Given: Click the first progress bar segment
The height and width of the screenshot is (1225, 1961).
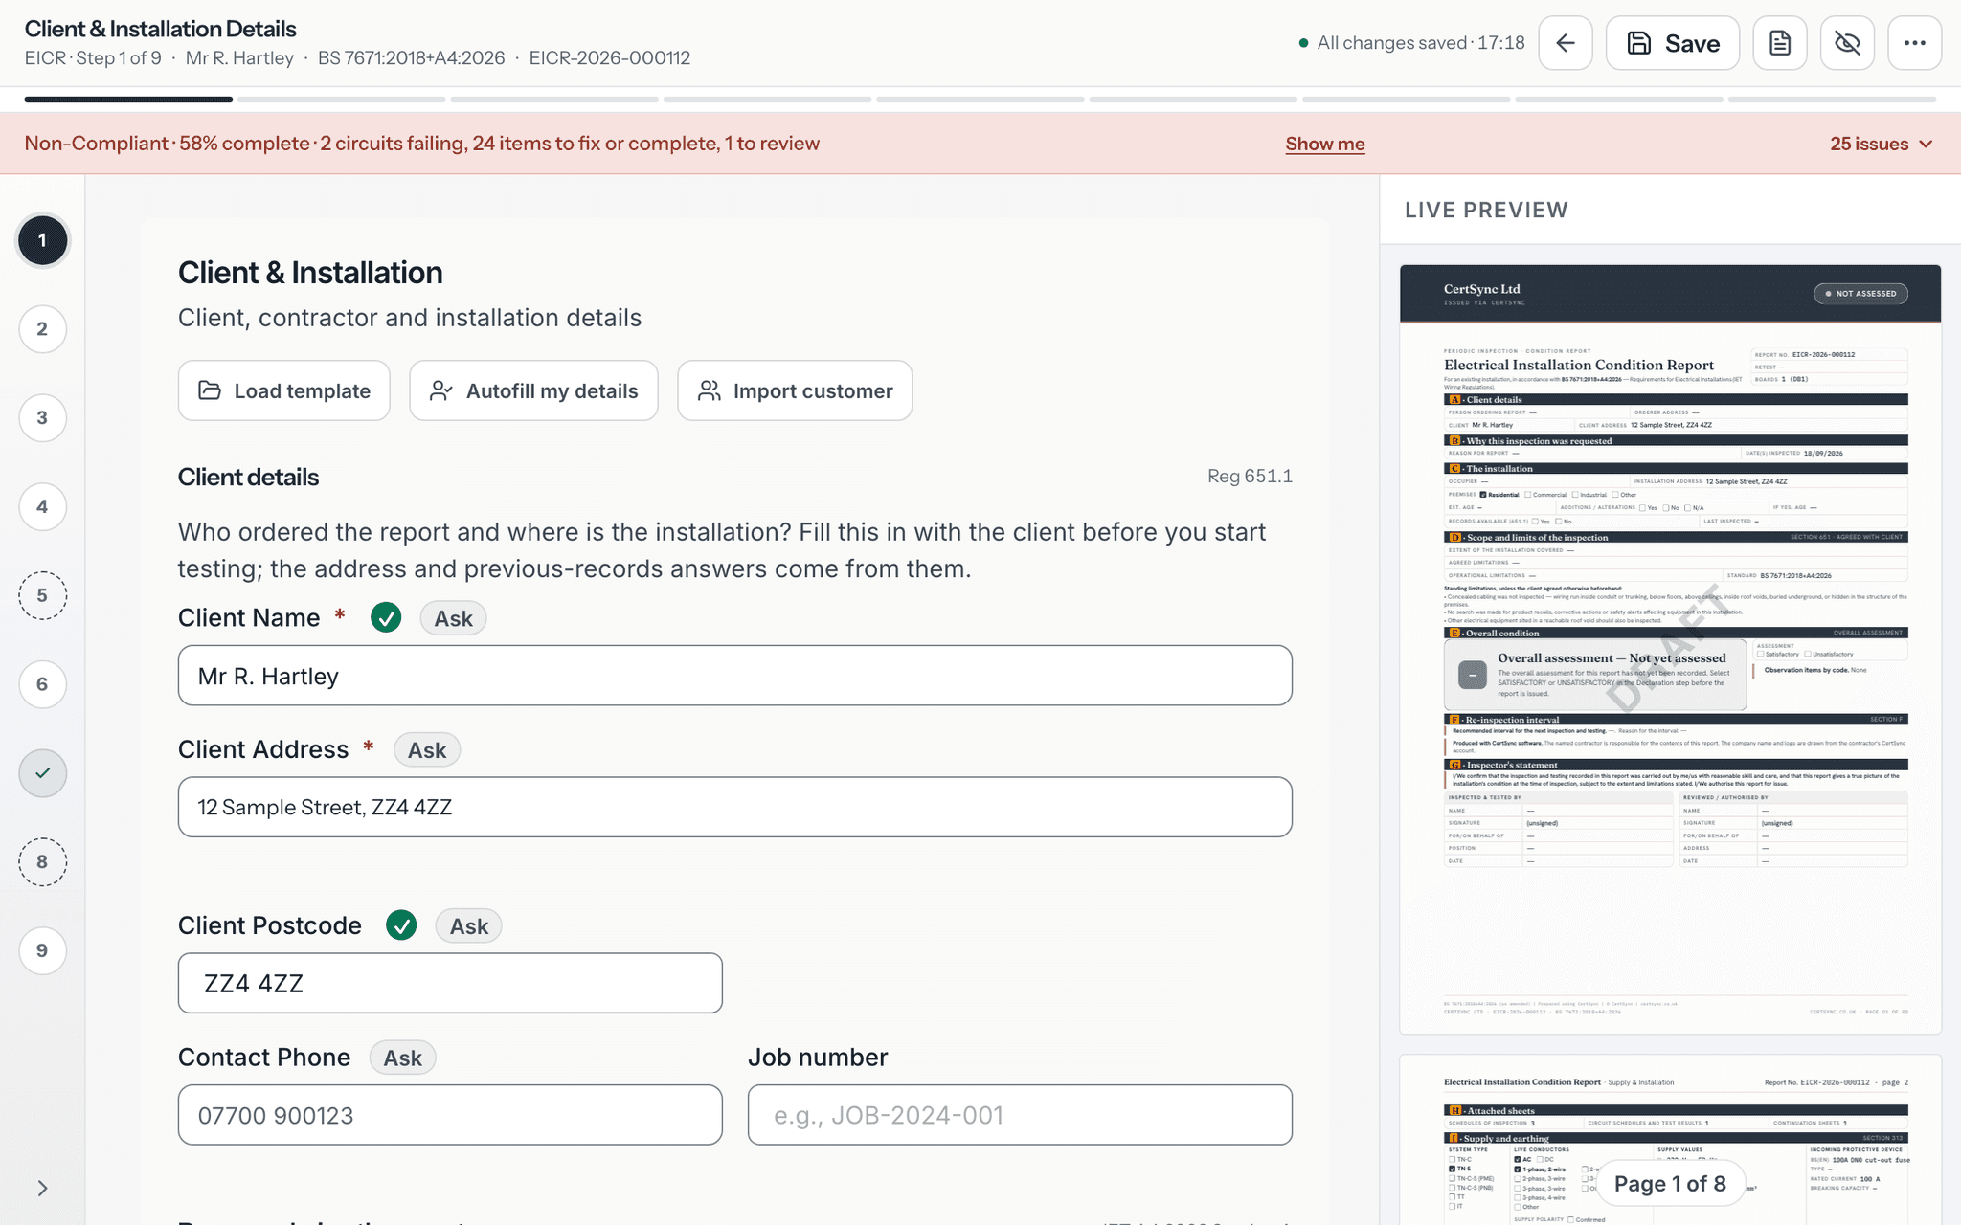Looking at the screenshot, I should 128,99.
